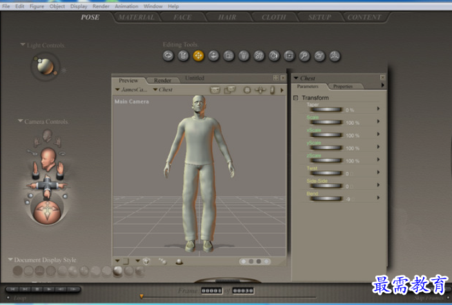The image size is (452, 305).
Task: Open the Chest actor dropdown in preview
Action: point(162,90)
